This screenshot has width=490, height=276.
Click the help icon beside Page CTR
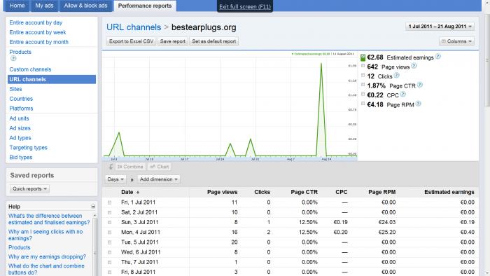[420, 85]
